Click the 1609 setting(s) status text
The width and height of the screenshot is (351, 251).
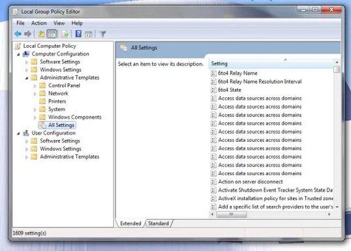(29, 233)
